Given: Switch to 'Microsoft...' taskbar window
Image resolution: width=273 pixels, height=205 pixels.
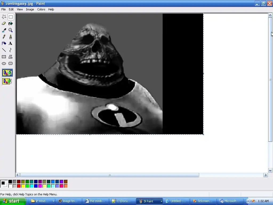Looking at the screenshot, I should [x=230, y=201].
